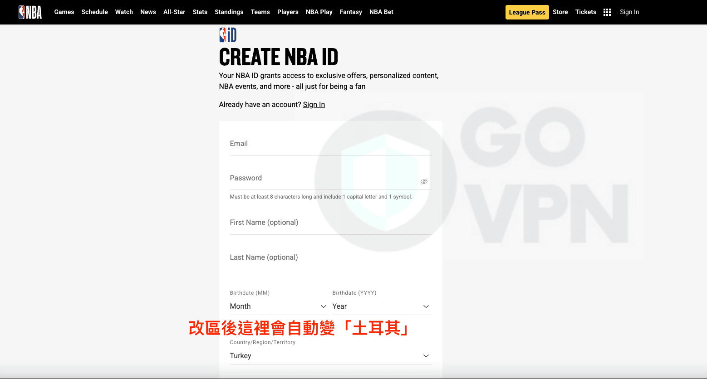Focus the Password input field
This screenshot has height=379, width=707.
pos(330,178)
